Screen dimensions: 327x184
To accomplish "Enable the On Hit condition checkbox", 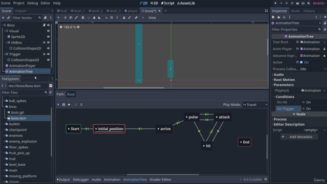I will click(x=303, y=102).
